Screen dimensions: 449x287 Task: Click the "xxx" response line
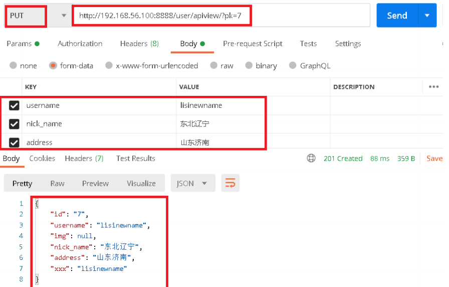tap(89, 268)
